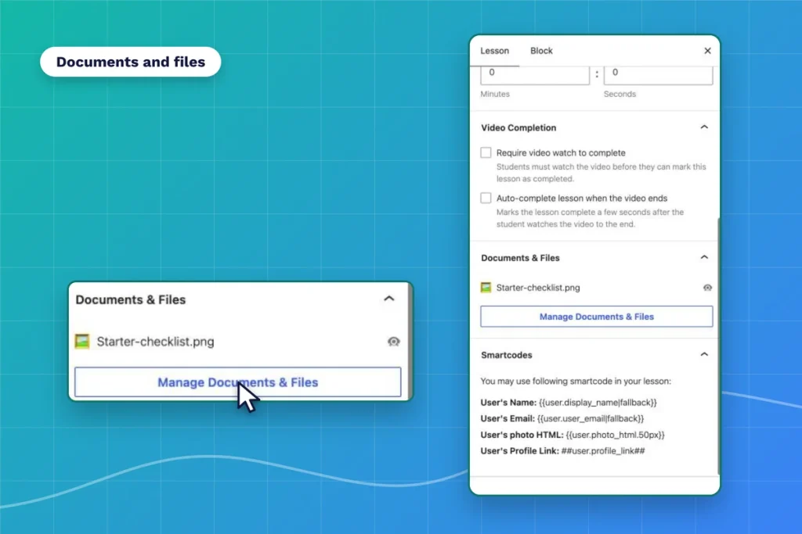Toggle visibility eye in zoomed Documents & Files callout
This screenshot has height=534, width=802.
point(393,342)
